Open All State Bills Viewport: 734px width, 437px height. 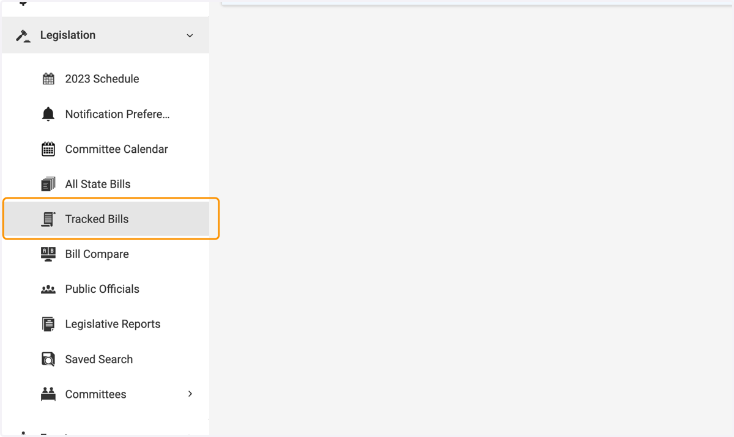[x=98, y=184]
